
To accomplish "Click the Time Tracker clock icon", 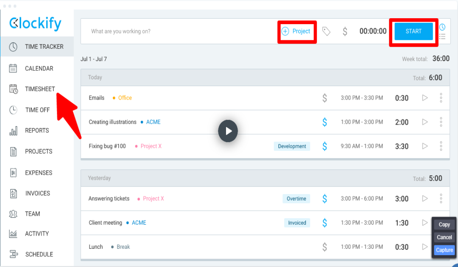I will pyautogui.click(x=13, y=47).
